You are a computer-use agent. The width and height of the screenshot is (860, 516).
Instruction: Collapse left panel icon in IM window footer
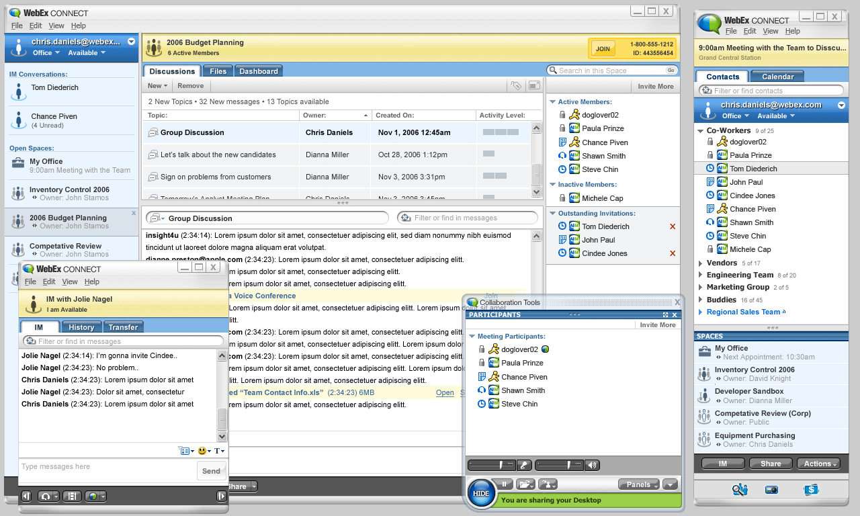(26, 497)
